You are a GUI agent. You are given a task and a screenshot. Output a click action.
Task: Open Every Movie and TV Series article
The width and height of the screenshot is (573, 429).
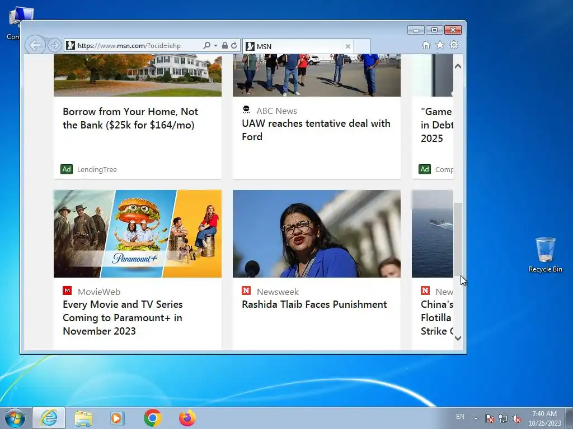[123, 318]
